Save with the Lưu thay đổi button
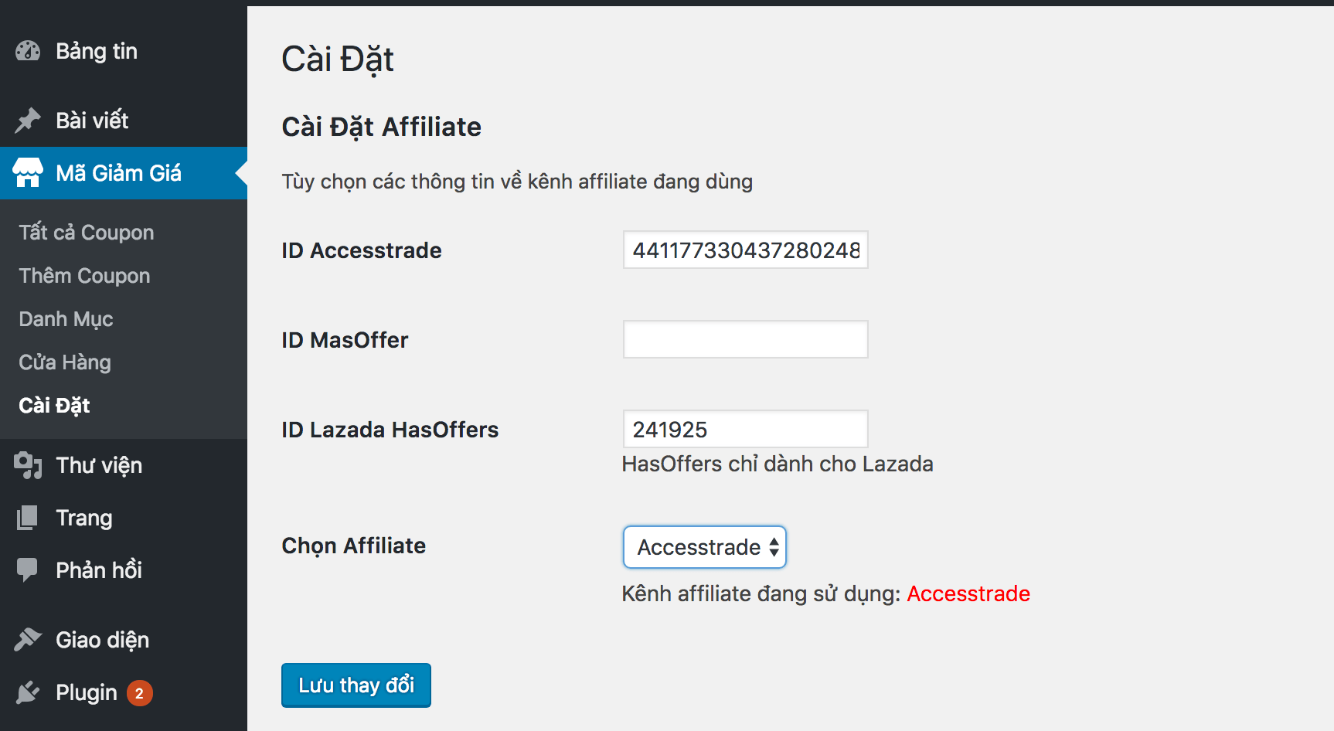Screen dimensions: 1334x731 click(356, 685)
